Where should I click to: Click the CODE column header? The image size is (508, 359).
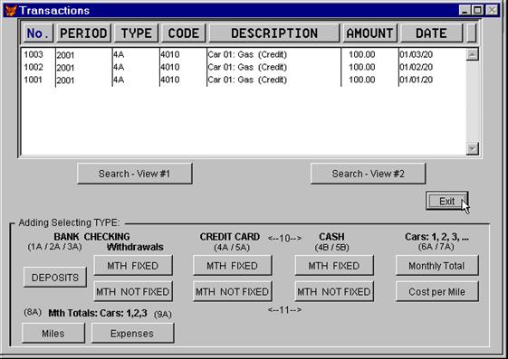[x=184, y=33]
